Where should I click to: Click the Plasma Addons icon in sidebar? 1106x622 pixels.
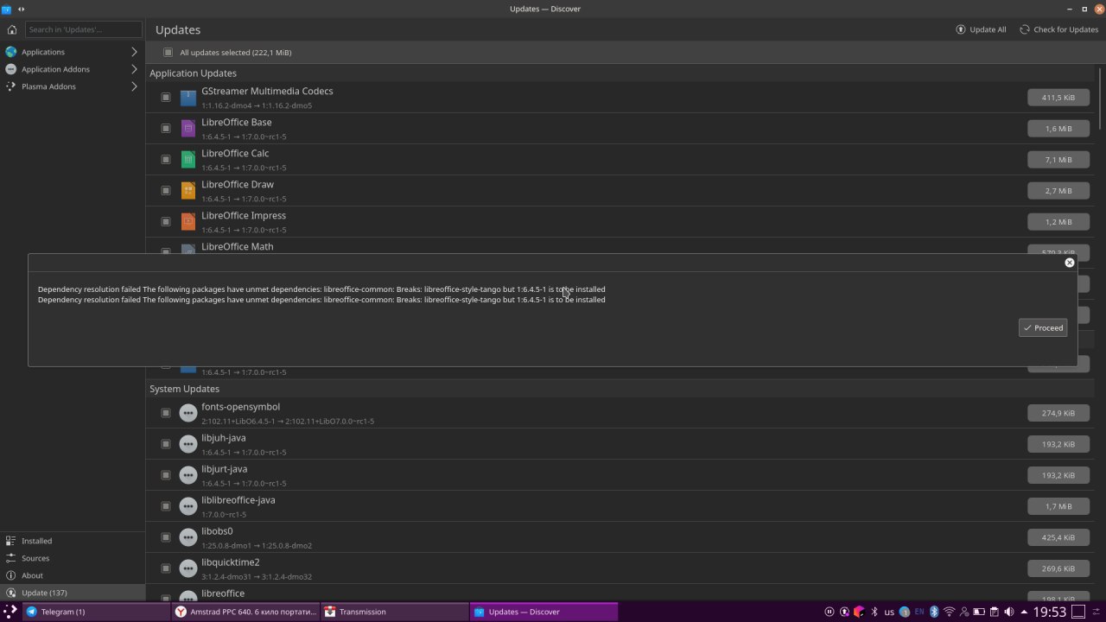click(11, 86)
